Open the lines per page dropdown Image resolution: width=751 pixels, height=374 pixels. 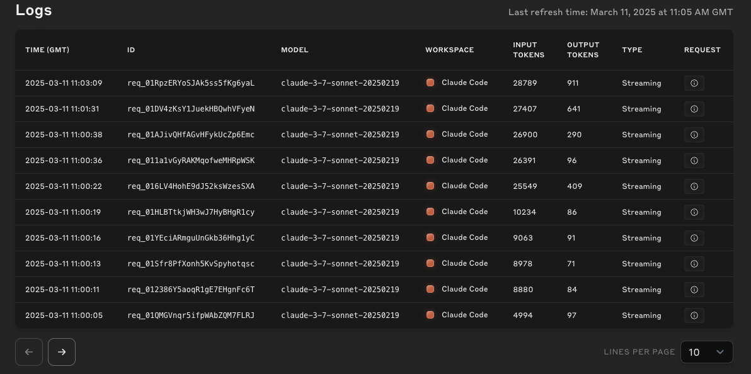[x=706, y=352]
